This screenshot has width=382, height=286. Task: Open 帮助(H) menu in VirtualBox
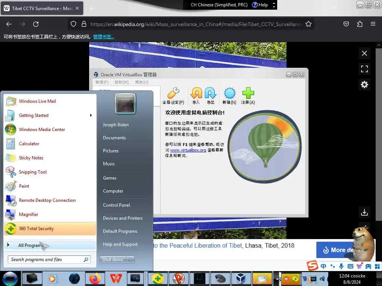(x=141, y=82)
